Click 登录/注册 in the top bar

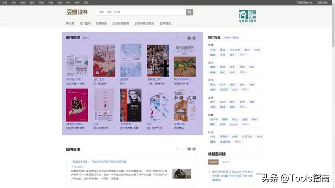[322, 2]
